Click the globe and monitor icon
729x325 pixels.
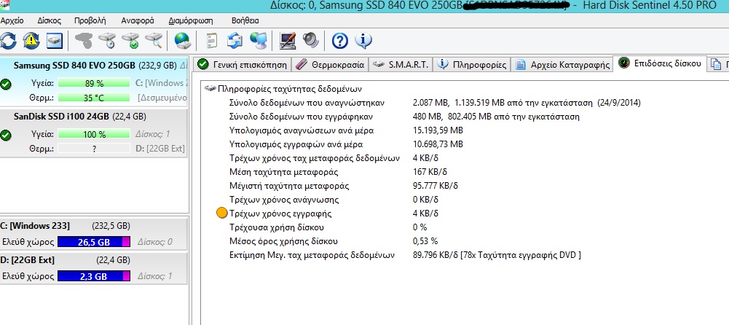258,41
